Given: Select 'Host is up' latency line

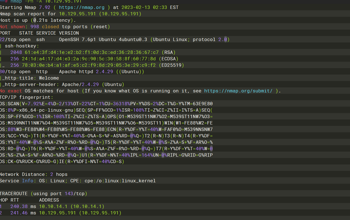Looking at the screenshot, I should pos(38,20).
